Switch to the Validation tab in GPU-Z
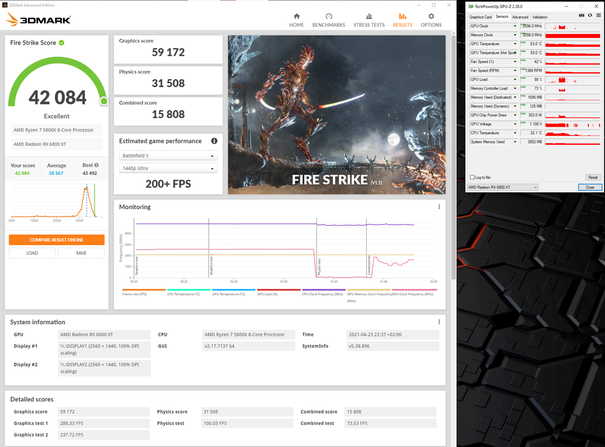 540,17
